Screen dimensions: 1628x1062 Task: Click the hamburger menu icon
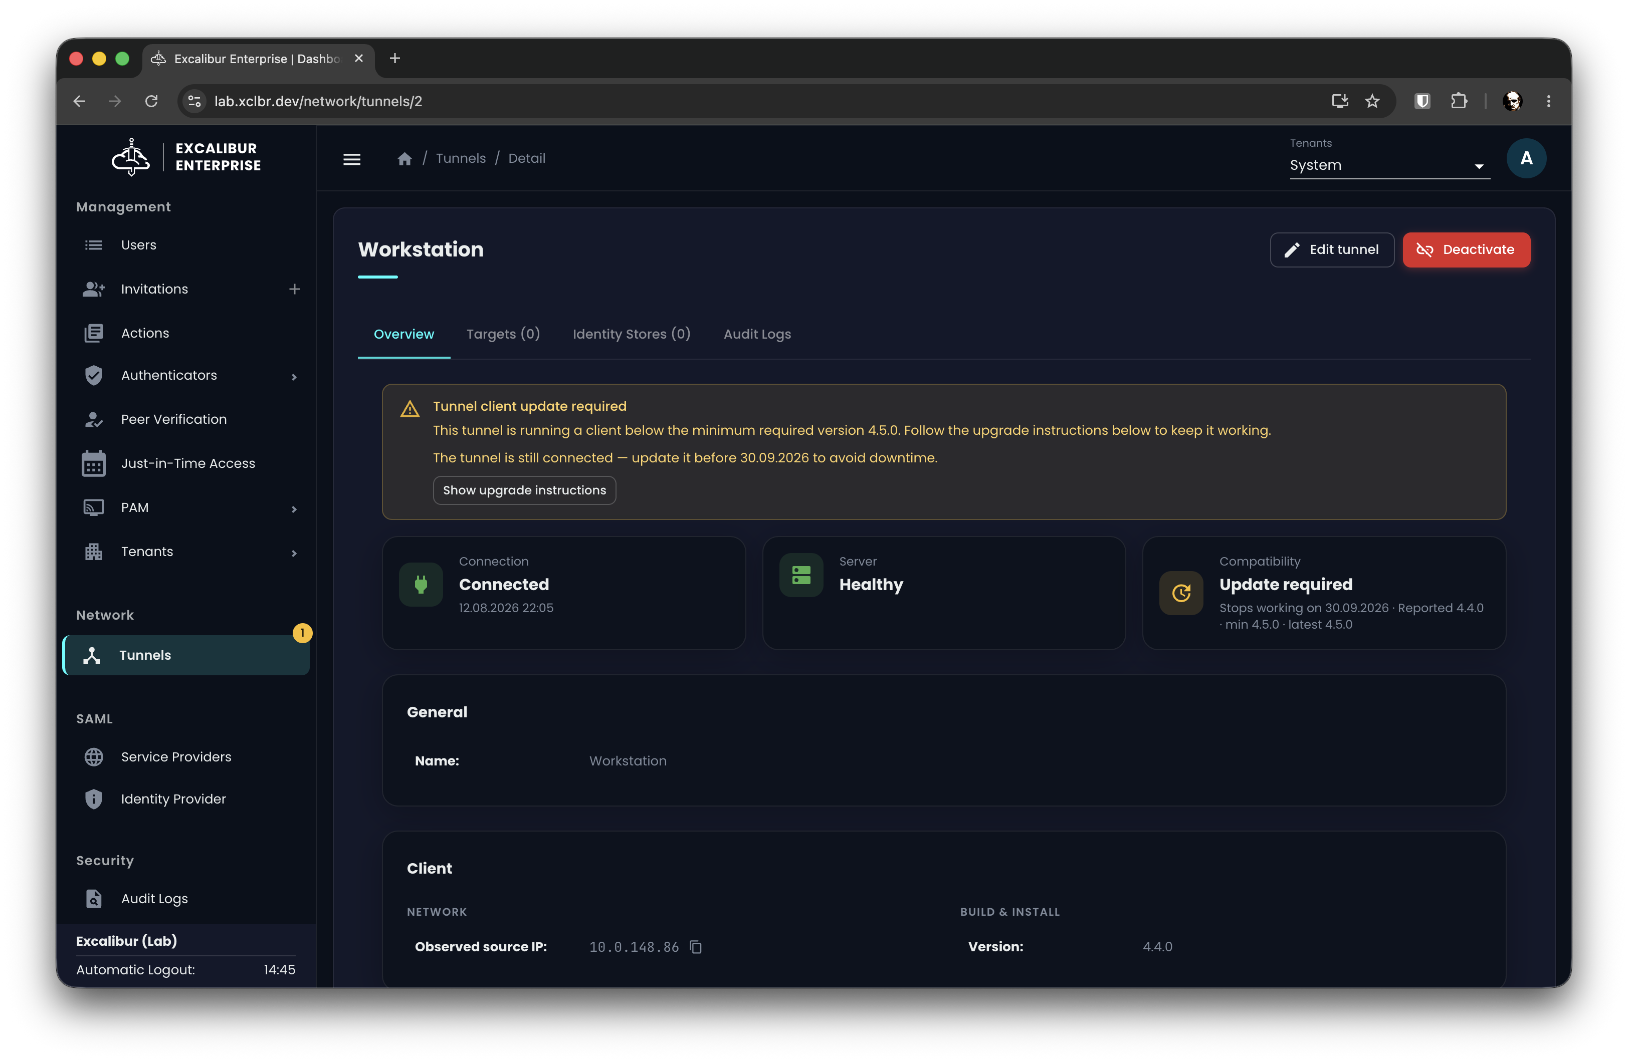pyautogui.click(x=351, y=159)
